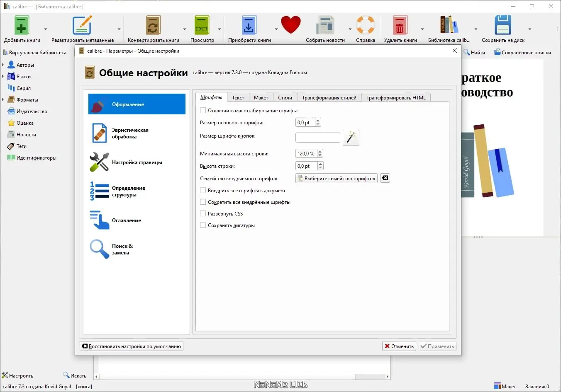Enable Сократить все внедрённые шрифты
Image resolution: width=561 pixels, height=392 pixels.
(203, 202)
